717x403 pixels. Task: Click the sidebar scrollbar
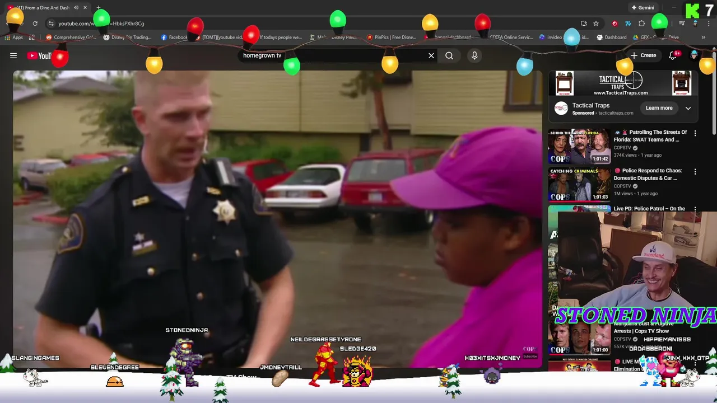(x=714, y=92)
